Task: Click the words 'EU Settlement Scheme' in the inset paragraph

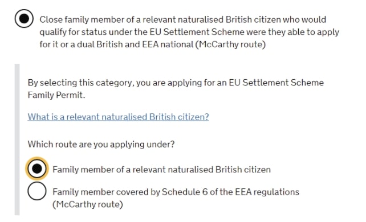Action: pos(276,83)
